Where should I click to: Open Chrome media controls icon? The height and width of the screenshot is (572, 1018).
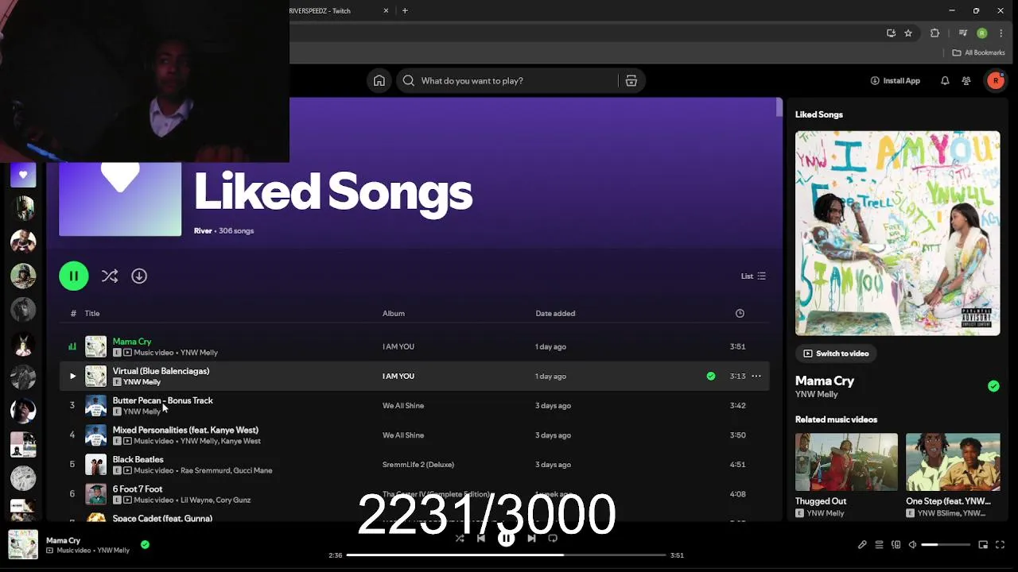tap(963, 33)
